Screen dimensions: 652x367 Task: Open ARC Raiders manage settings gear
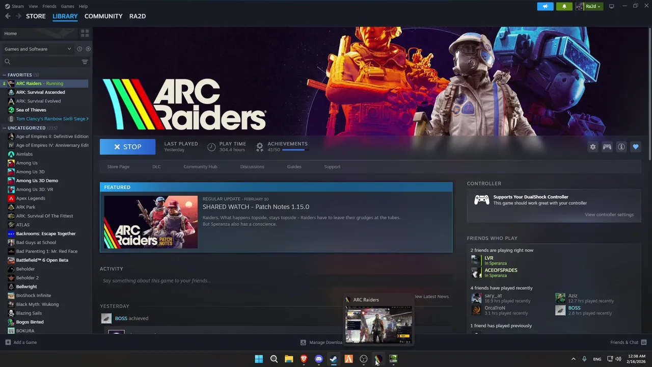click(x=593, y=147)
